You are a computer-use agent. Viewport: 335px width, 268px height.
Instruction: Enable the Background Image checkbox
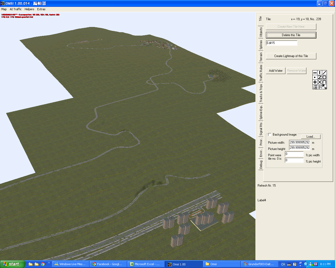point(270,135)
